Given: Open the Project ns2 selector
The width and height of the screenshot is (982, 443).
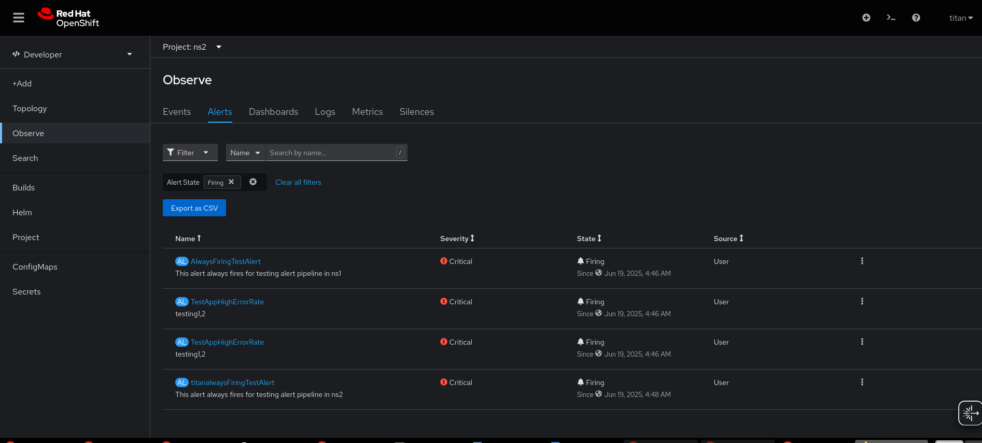Looking at the screenshot, I should coord(192,47).
